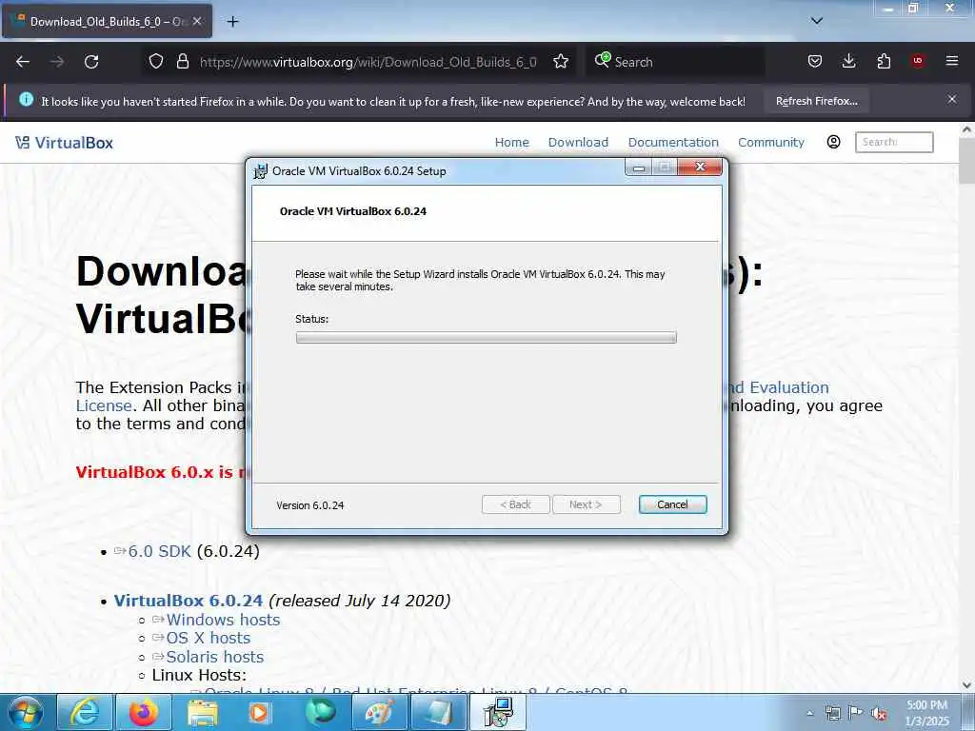This screenshot has height=731, width=975.
Task: Reload the current page in Firefox
Action: coord(91,62)
